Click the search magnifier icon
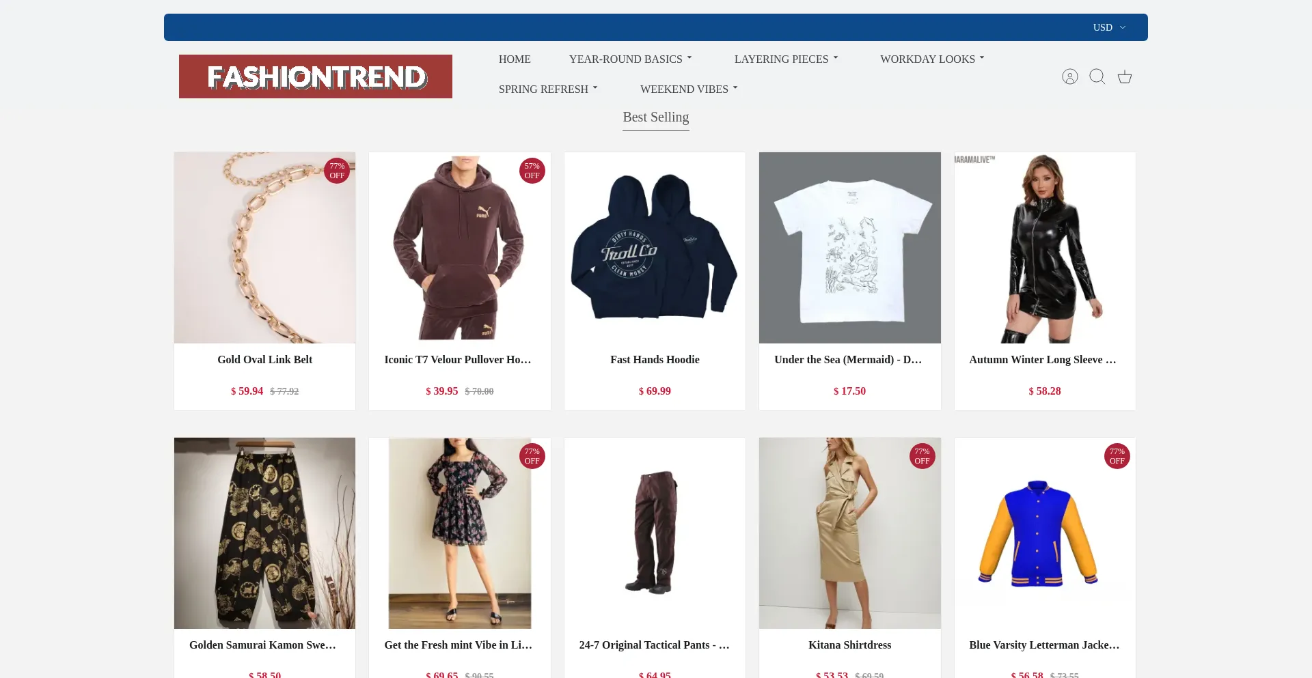Image resolution: width=1312 pixels, height=678 pixels. point(1097,76)
